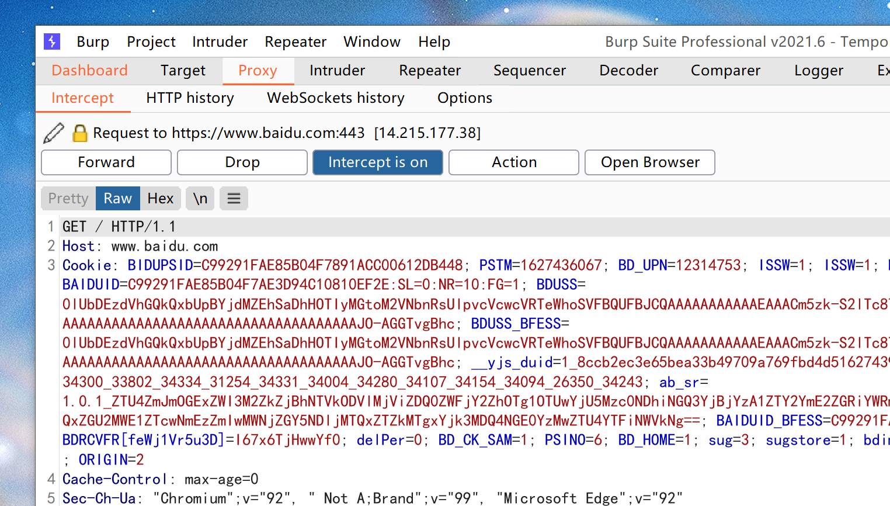Open the HTTP history sub-tab
The height and width of the screenshot is (506, 890).
(x=190, y=98)
